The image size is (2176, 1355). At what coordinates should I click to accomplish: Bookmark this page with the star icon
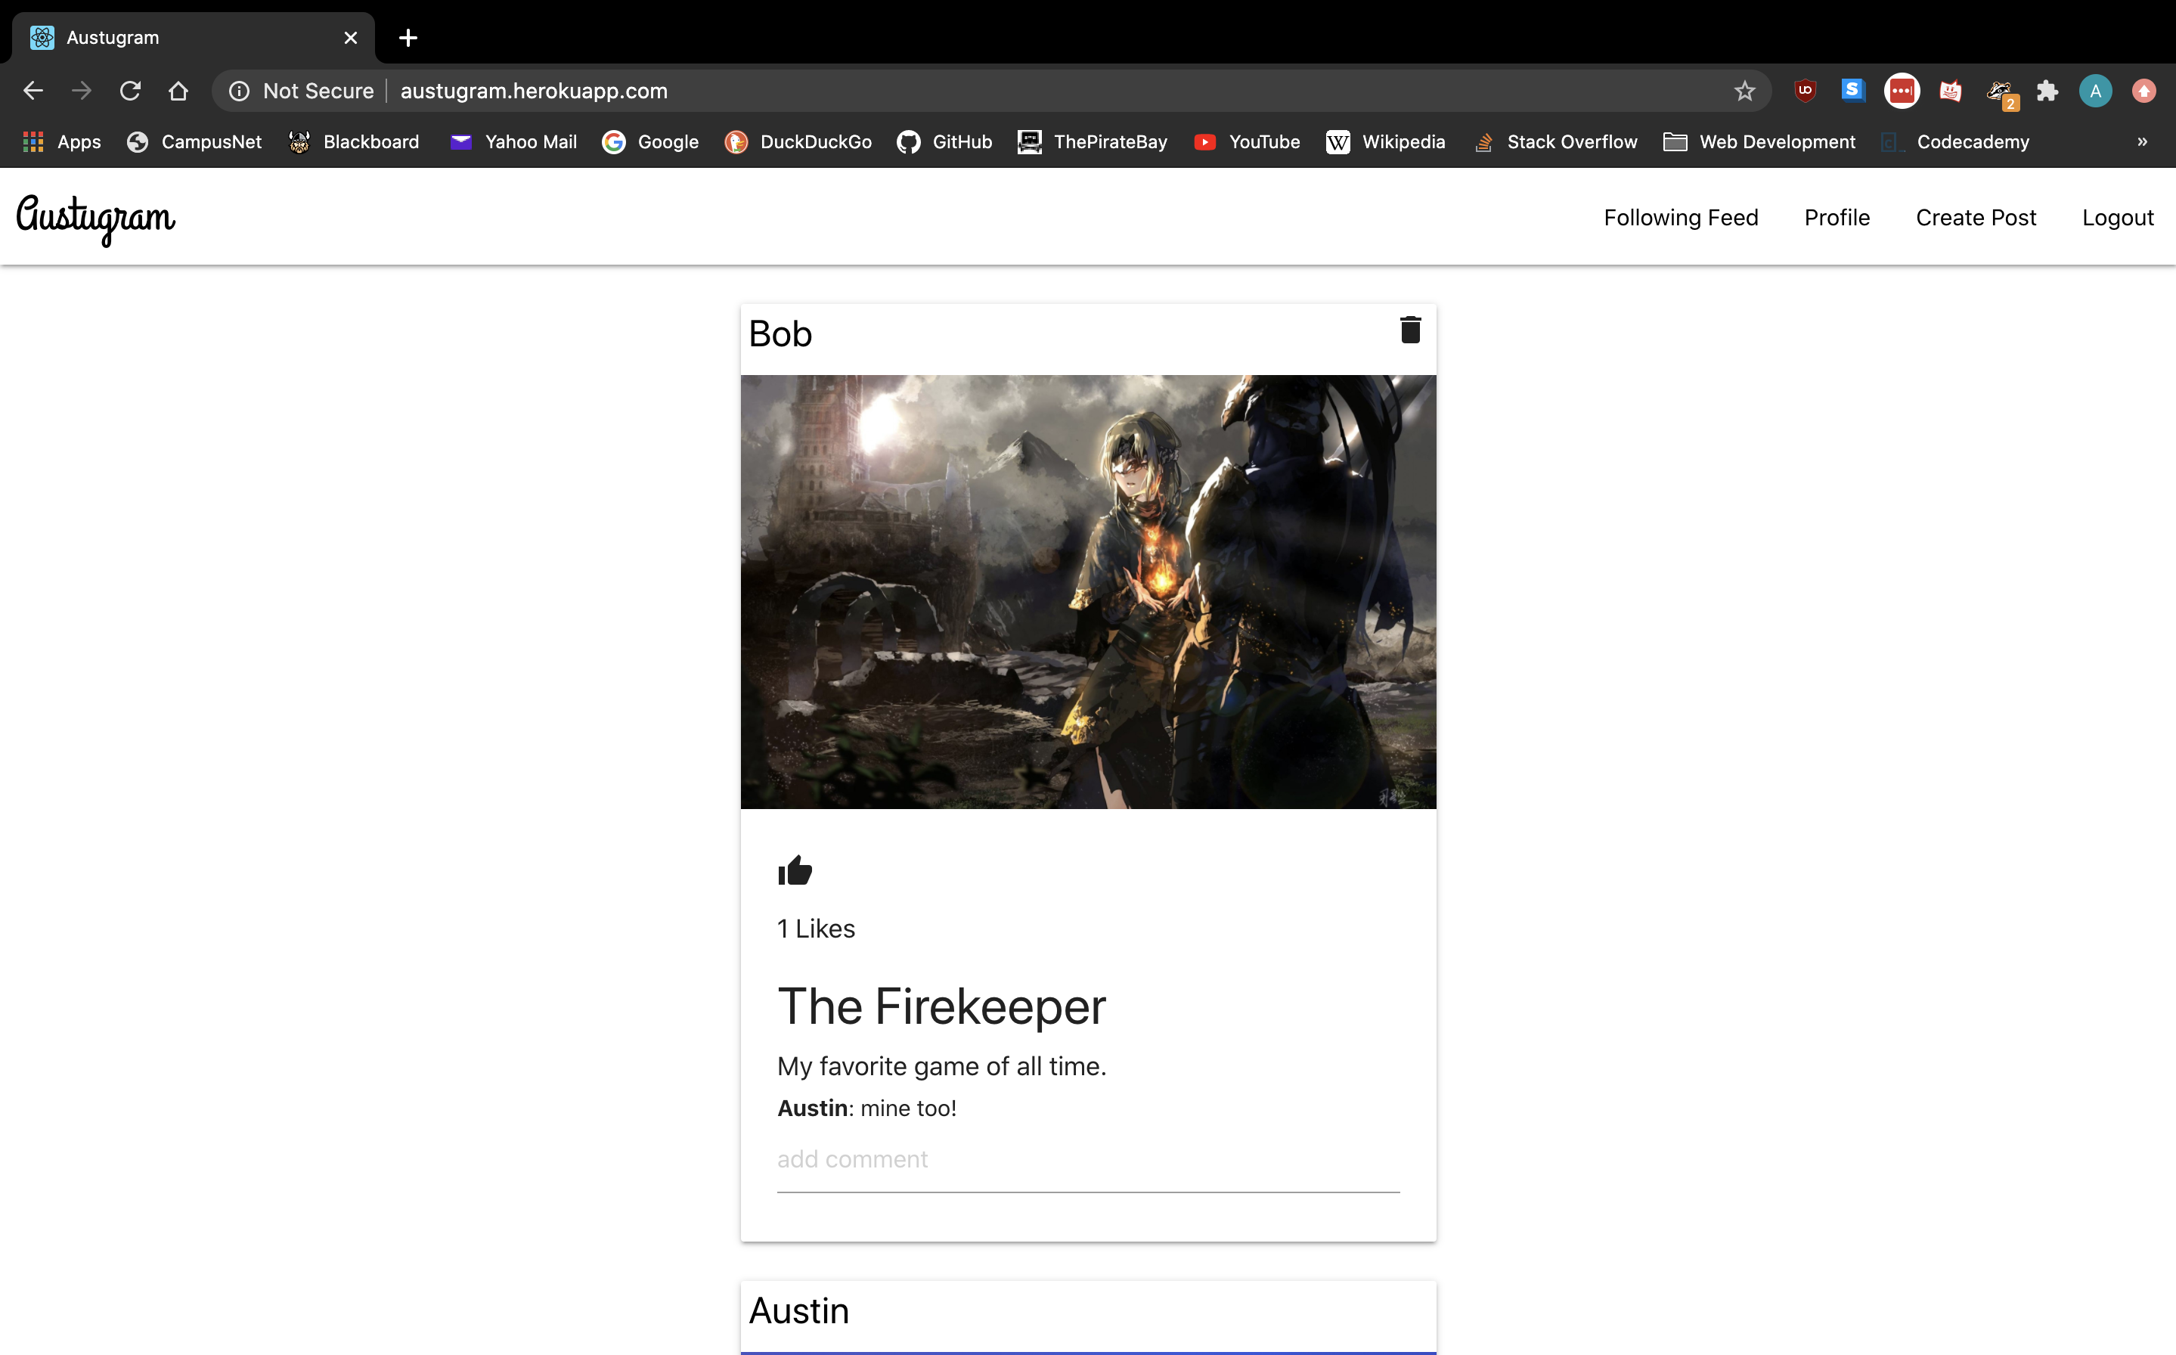(1744, 91)
